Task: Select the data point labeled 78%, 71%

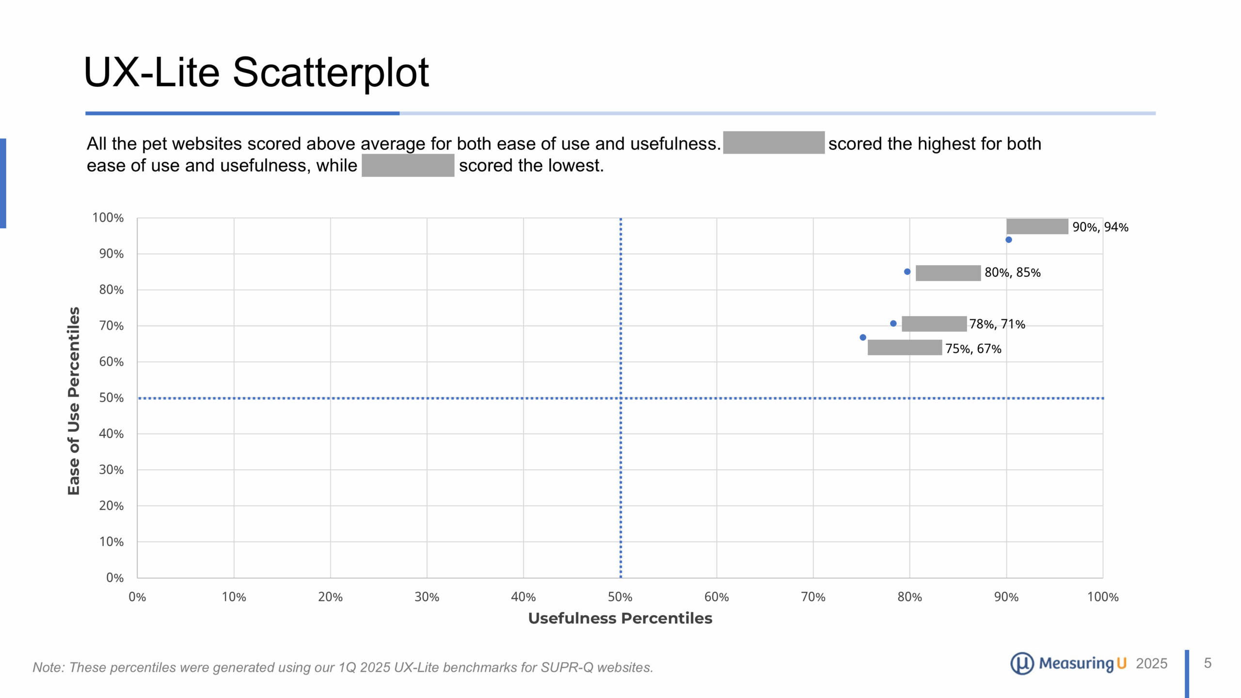Action: coord(893,323)
